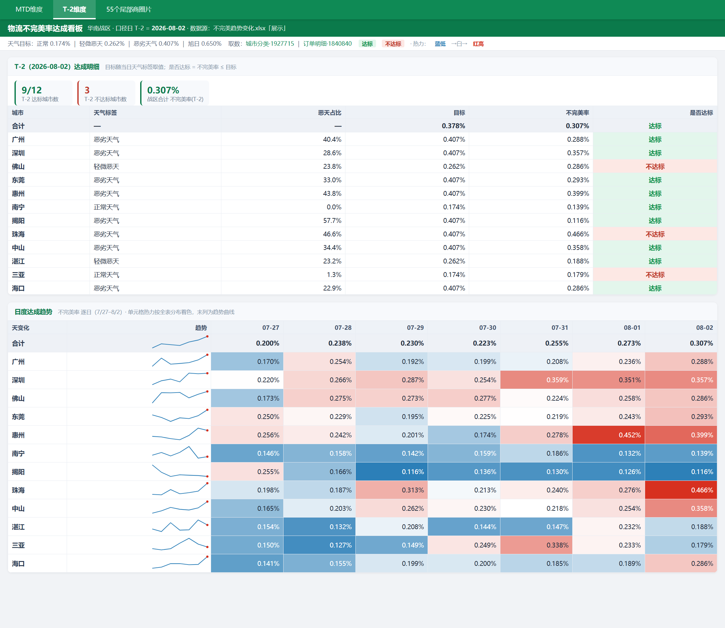Open the 城市分类·1927715 data link
This screenshot has height=628, width=725.
coord(270,44)
